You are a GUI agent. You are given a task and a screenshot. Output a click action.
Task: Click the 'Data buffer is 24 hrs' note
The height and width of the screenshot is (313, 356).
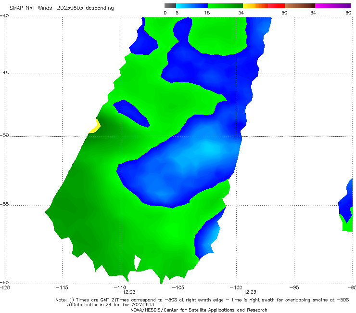point(111,305)
